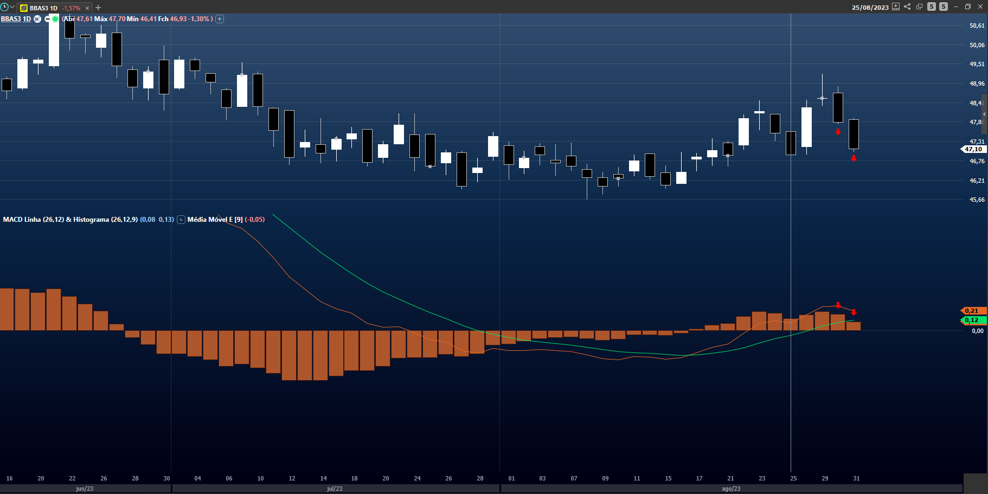Image resolution: width=988 pixels, height=494 pixels.
Task: Click the second gray 5 badge
Action: pyautogui.click(x=944, y=7)
